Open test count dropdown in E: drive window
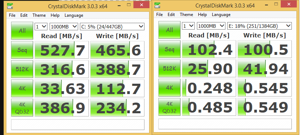The height and width of the screenshot is (135, 300). [x=188, y=26]
